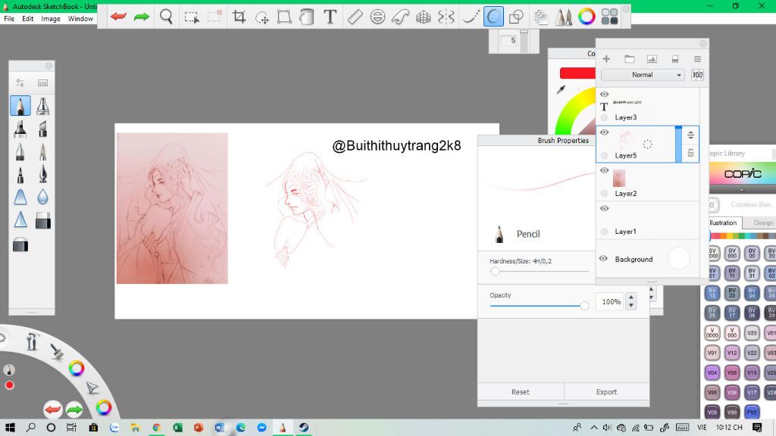Toggle the UI panels grid icon
This screenshot has width=776, height=436.
point(610,17)
